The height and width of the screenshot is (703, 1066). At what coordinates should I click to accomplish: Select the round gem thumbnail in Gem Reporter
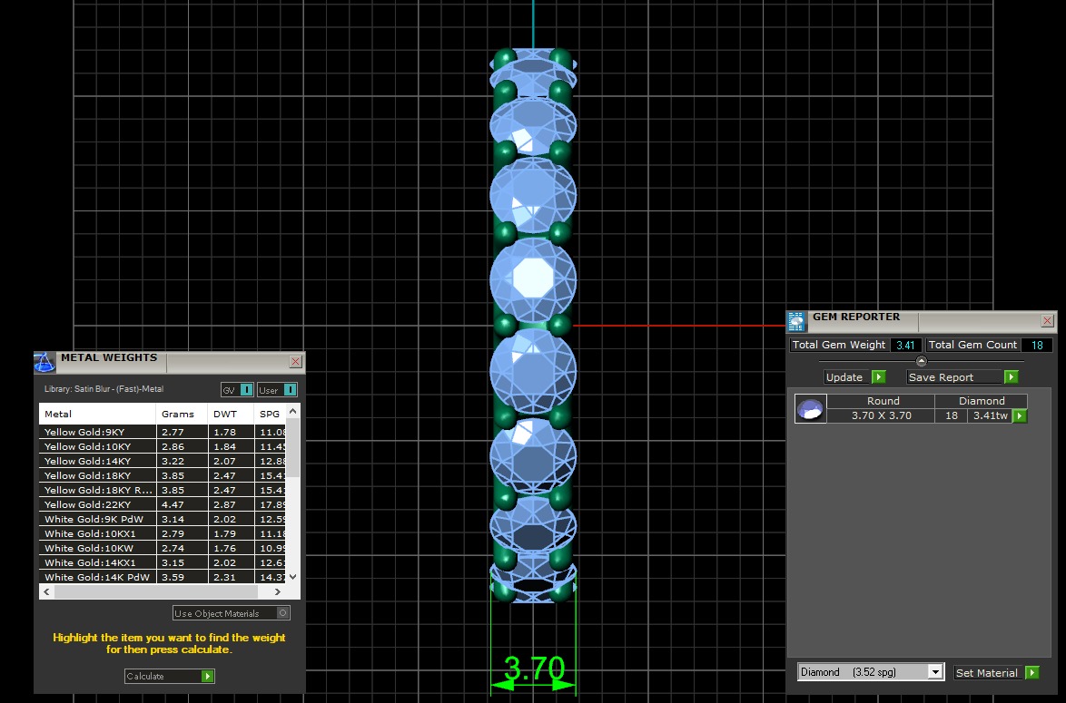pyautogui.click(x=810, y=409)
